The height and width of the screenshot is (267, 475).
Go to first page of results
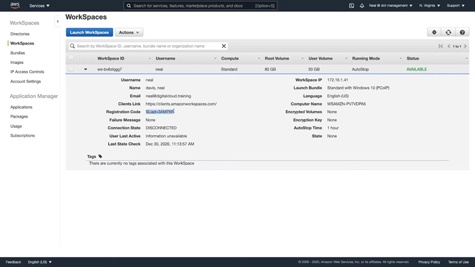coord(440,46)
